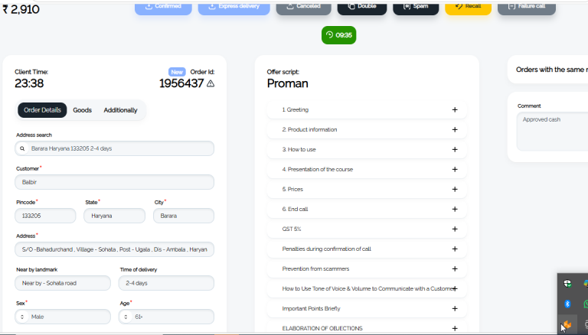The image size is (588, 335).
Task: Open Windows Security shield tray icon
Action: coord(567,284)
